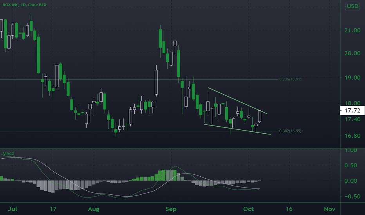Click the MACD 0.50 scale label
This screenshot has width=365, height=215.
pos(351,165)
